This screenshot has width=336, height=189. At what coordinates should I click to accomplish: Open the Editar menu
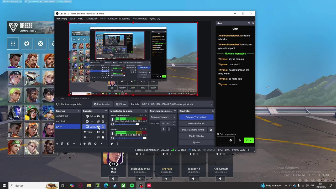(72, 19)
